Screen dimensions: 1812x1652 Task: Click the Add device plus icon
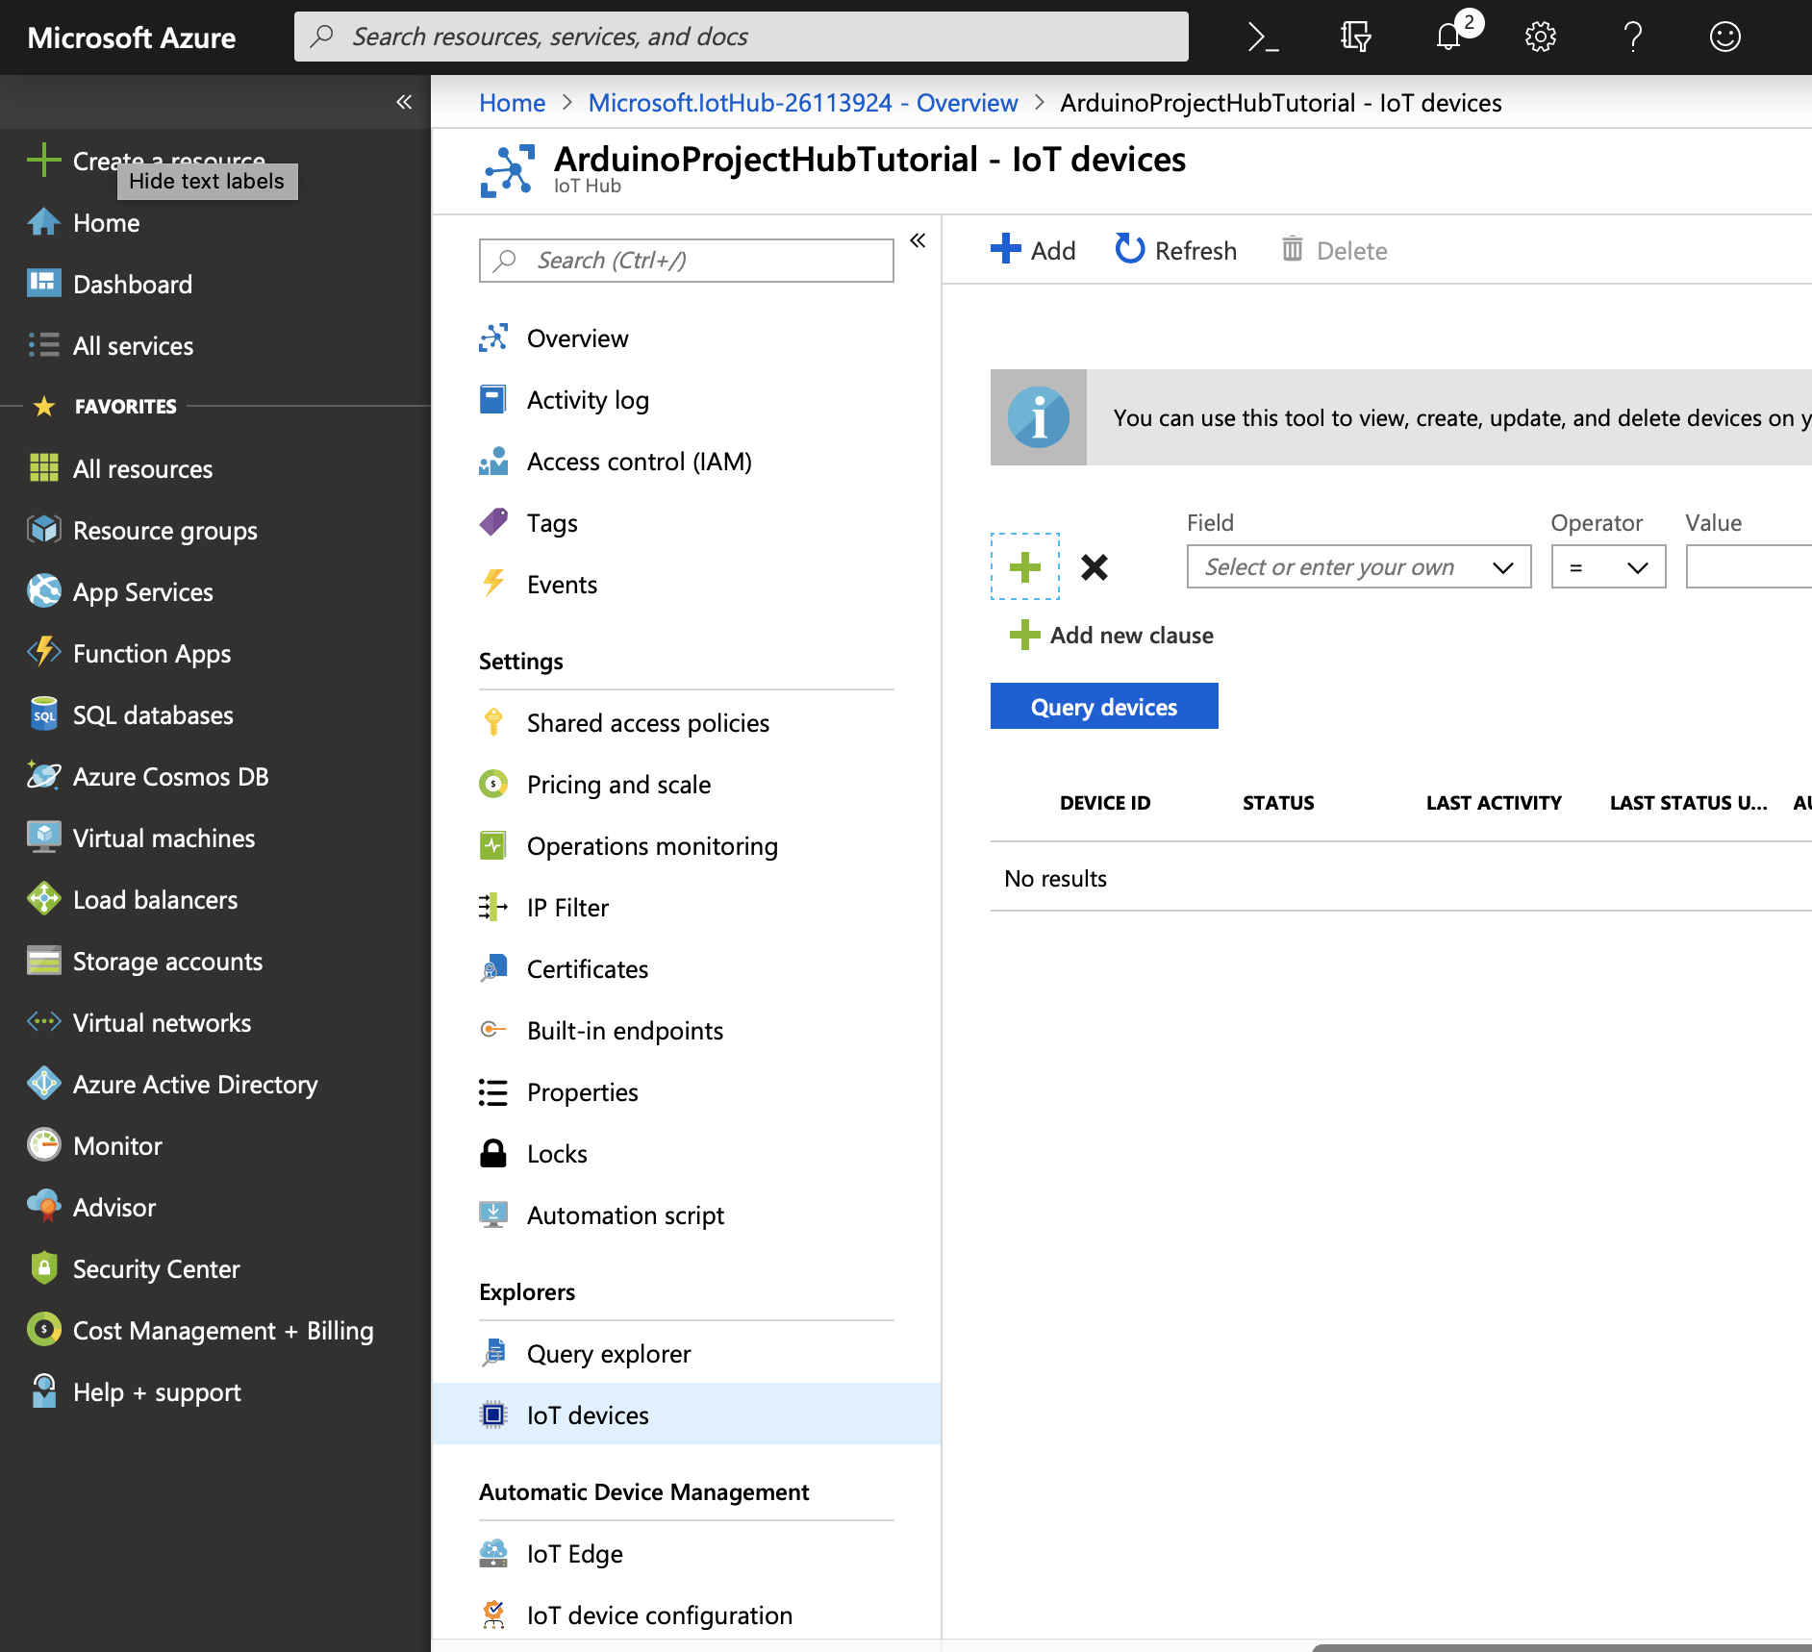coord(1005,249)
